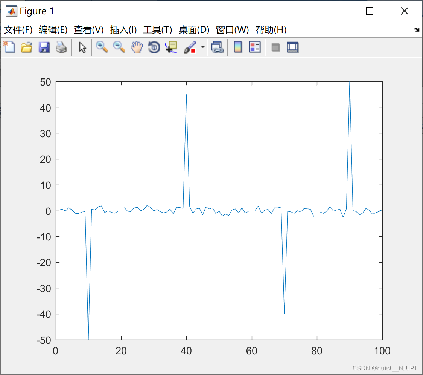Open the 文件(F) menu
Image resolution: width=423 pixels, height=375 pixels.
(18, 30)
